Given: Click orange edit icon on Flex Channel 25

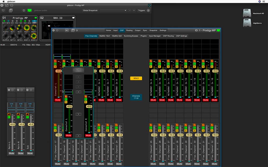Looking at the screenshot, I should click(x=151, y=125).
